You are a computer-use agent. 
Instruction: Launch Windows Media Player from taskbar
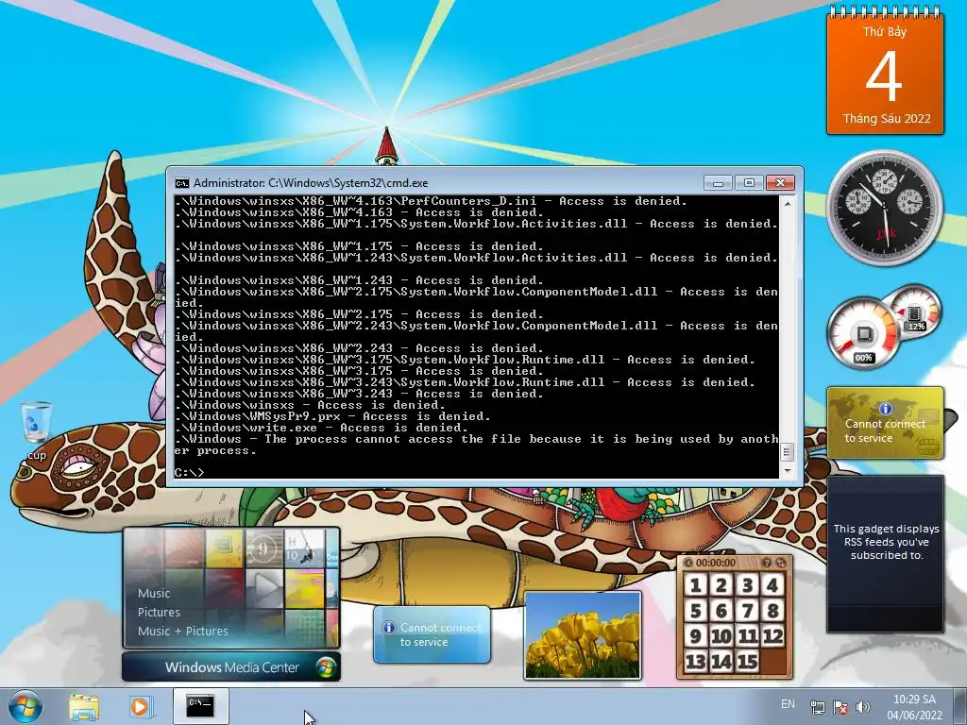[x=141, y=707]
